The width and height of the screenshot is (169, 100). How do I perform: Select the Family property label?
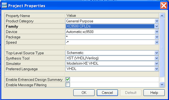tap(12, 26)
